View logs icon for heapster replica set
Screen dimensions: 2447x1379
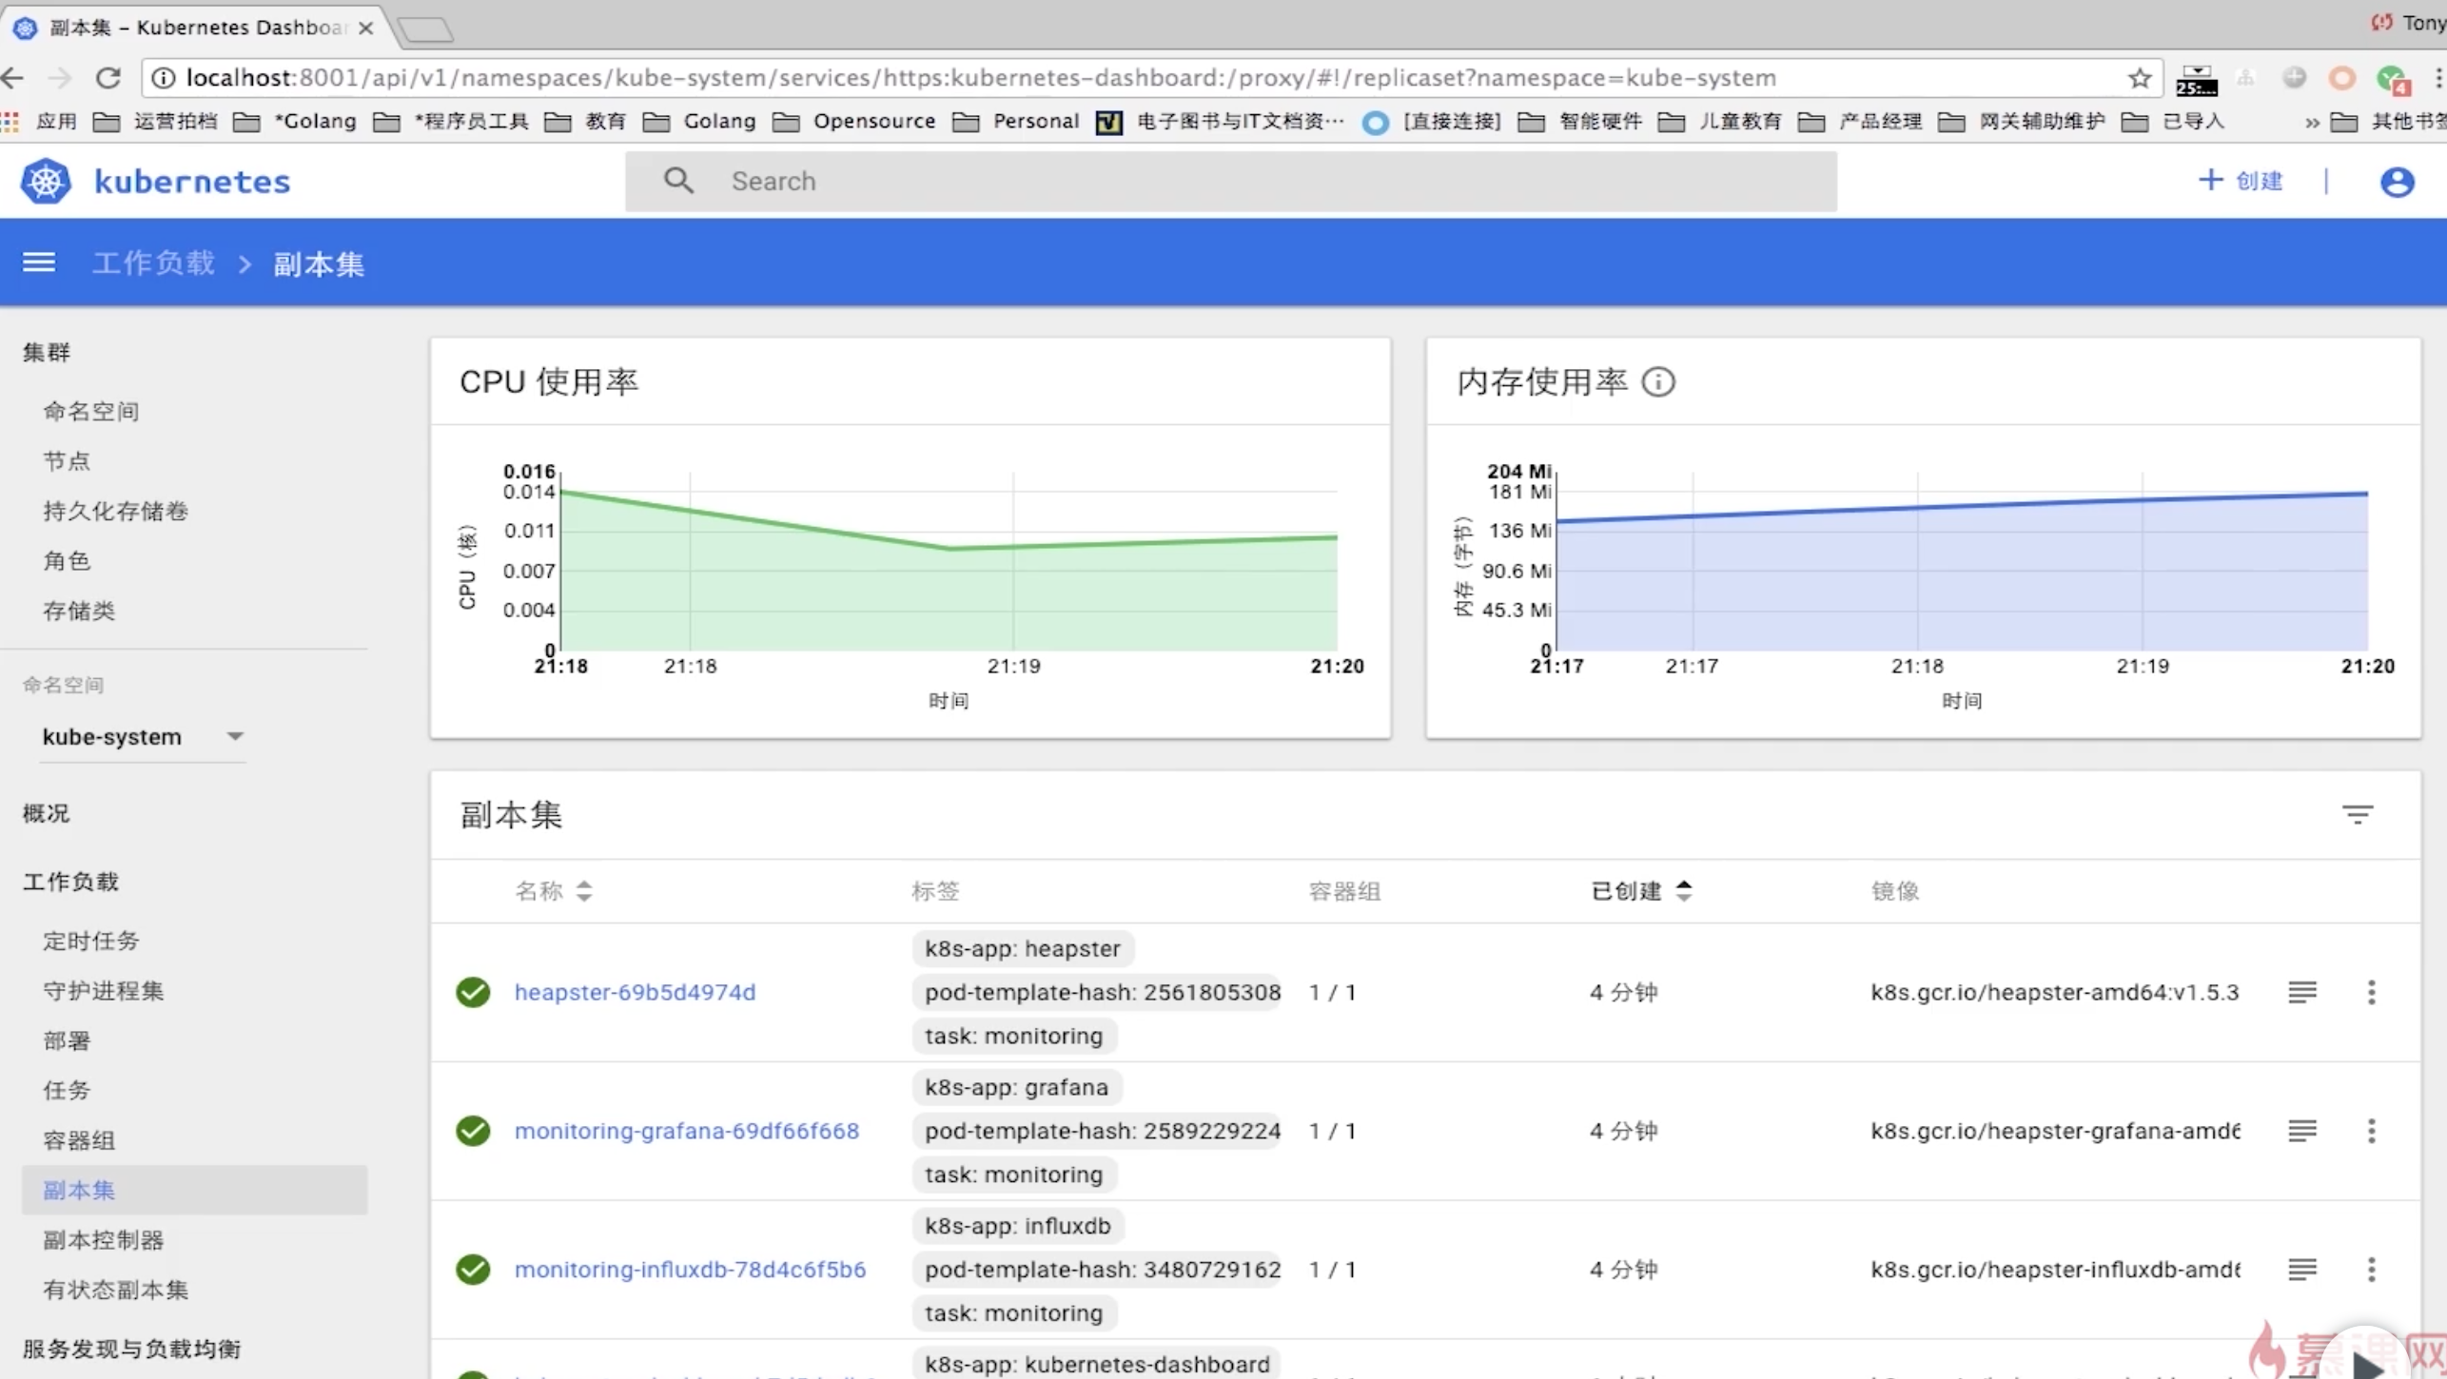click(x=2301, y=992)
